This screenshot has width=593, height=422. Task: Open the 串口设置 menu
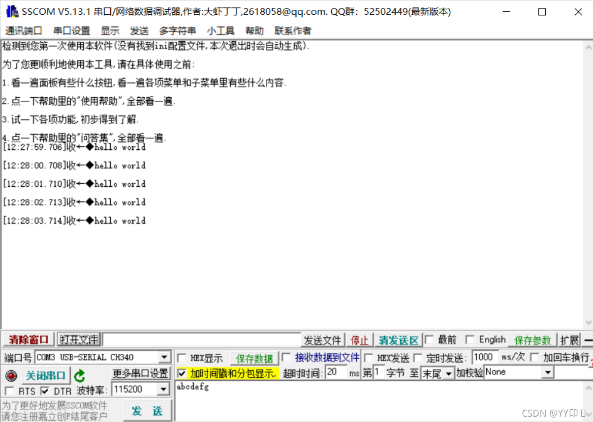point(72,31)
